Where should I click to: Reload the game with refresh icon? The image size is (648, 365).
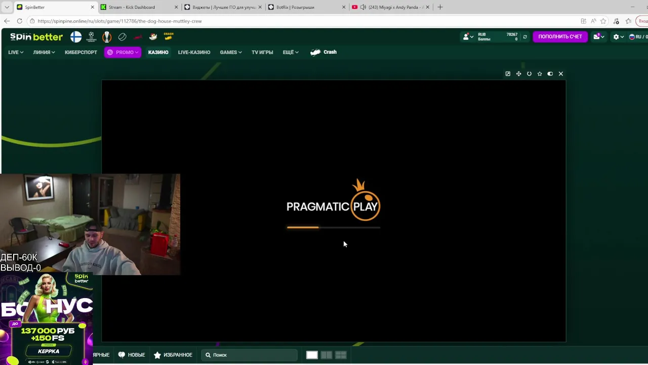coord(529,74)
